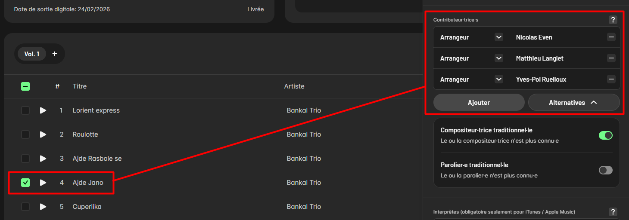The height and width of the screenshot is (220, 629).
Task: Open help for Contributeur·trice·s section
Action: point(613,20)
